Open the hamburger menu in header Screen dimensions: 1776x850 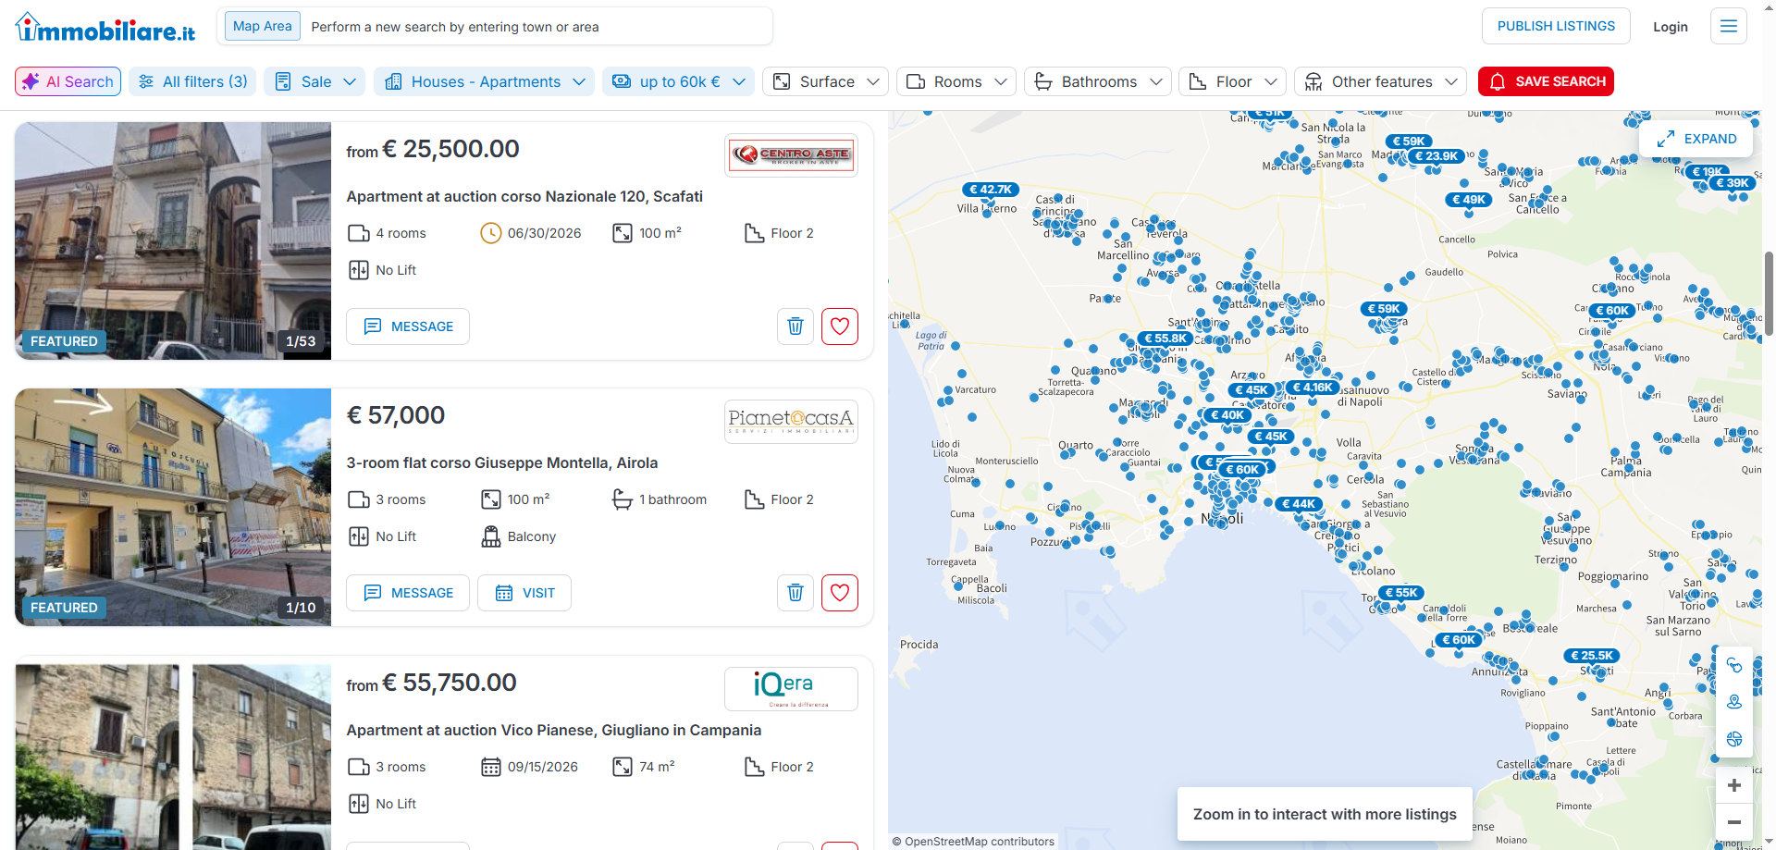pyautogui.click(x=1728, y=26)
